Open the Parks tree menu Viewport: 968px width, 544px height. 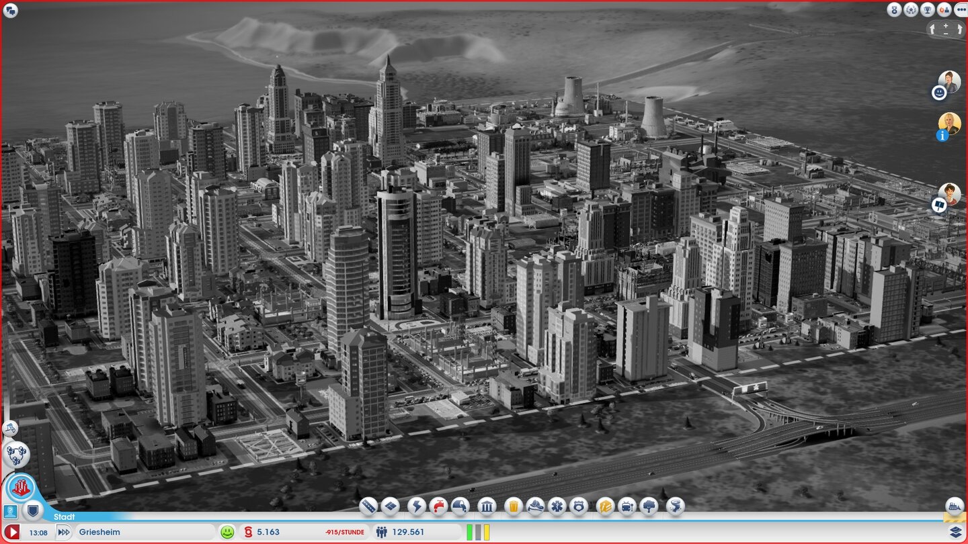click(x=649, y=506)
